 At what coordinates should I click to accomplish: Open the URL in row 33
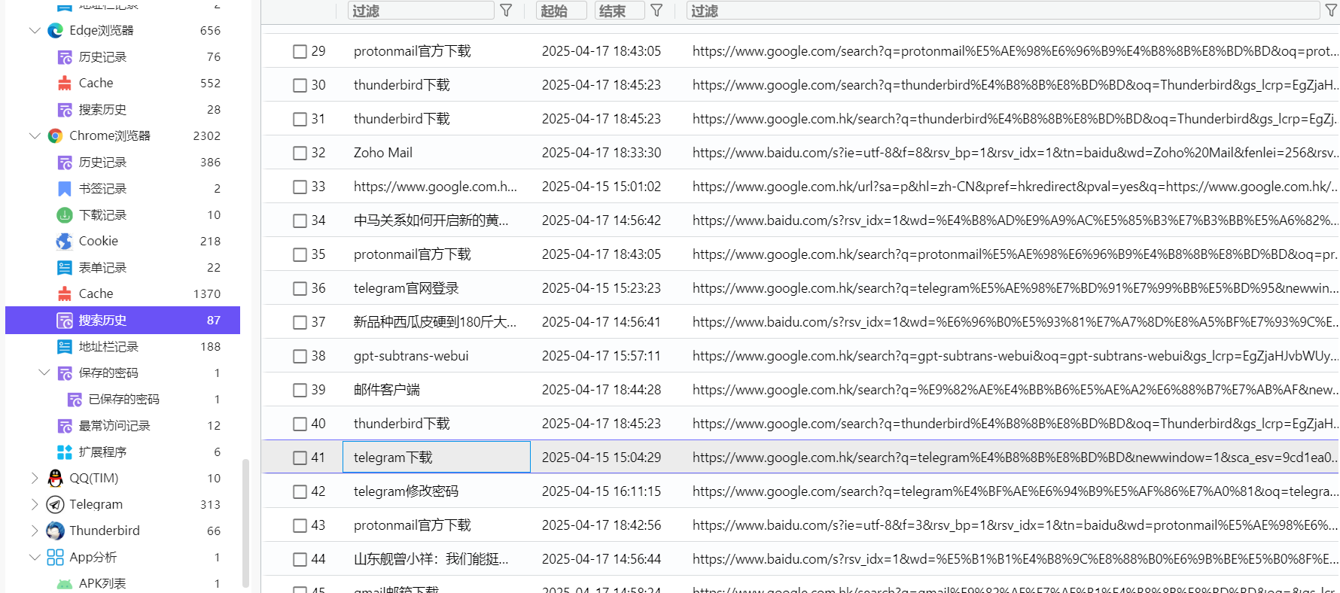point(1015,187)
